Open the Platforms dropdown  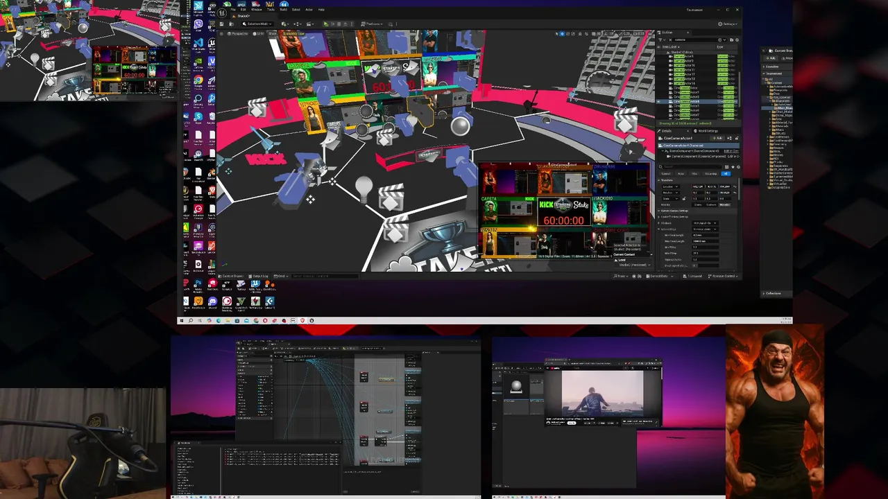click(372, 24)
